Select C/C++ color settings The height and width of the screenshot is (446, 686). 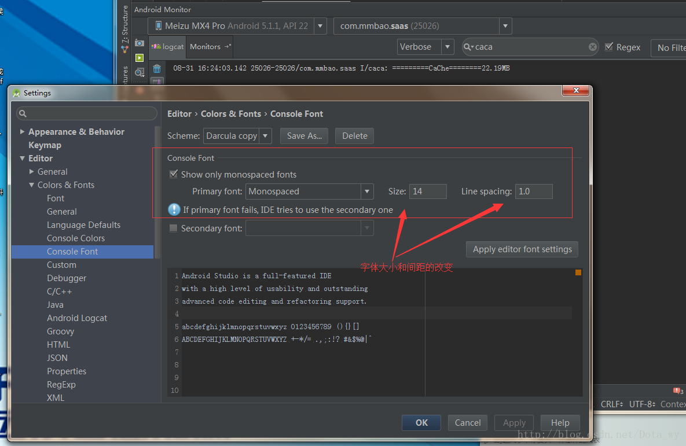[60, 291]
